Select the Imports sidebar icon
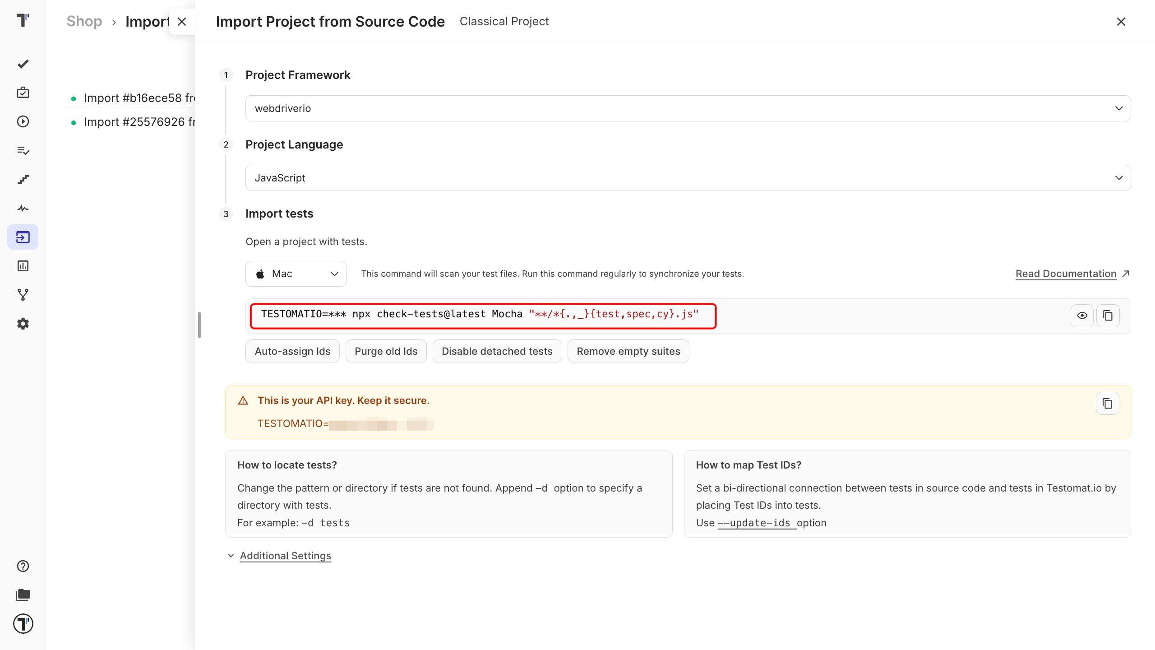 click(23, 237)
